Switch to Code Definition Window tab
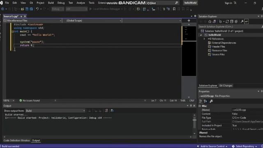Viewport: 263px width, 148px height. point(16,141)
